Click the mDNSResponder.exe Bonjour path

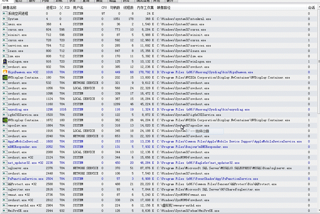(x=192, y=147)
